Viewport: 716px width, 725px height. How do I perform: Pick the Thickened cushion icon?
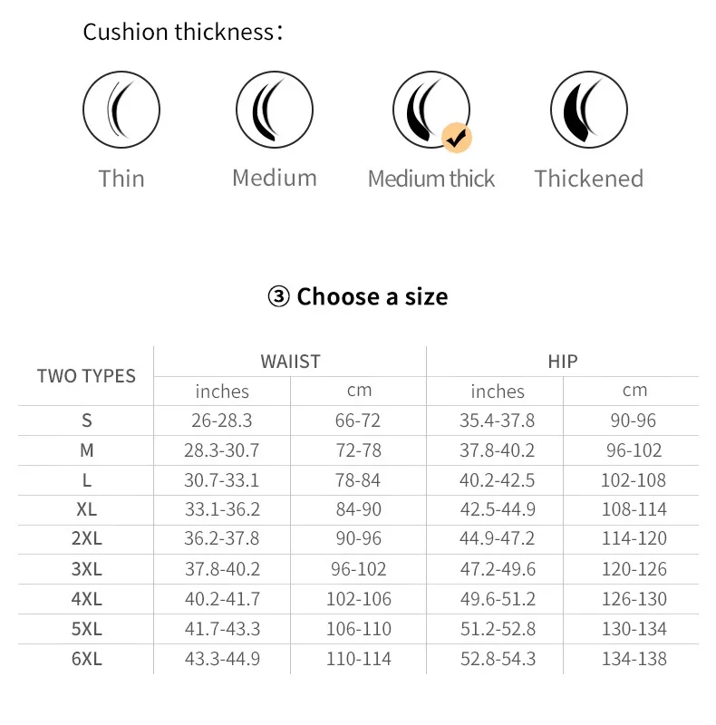[588, 110]
